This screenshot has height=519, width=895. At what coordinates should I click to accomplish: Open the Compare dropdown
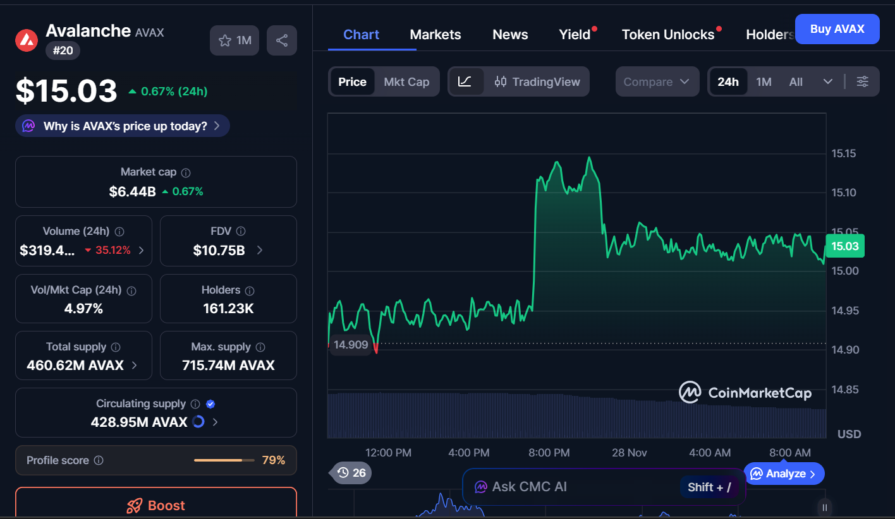pyautogui.click(x=657, y=81)
